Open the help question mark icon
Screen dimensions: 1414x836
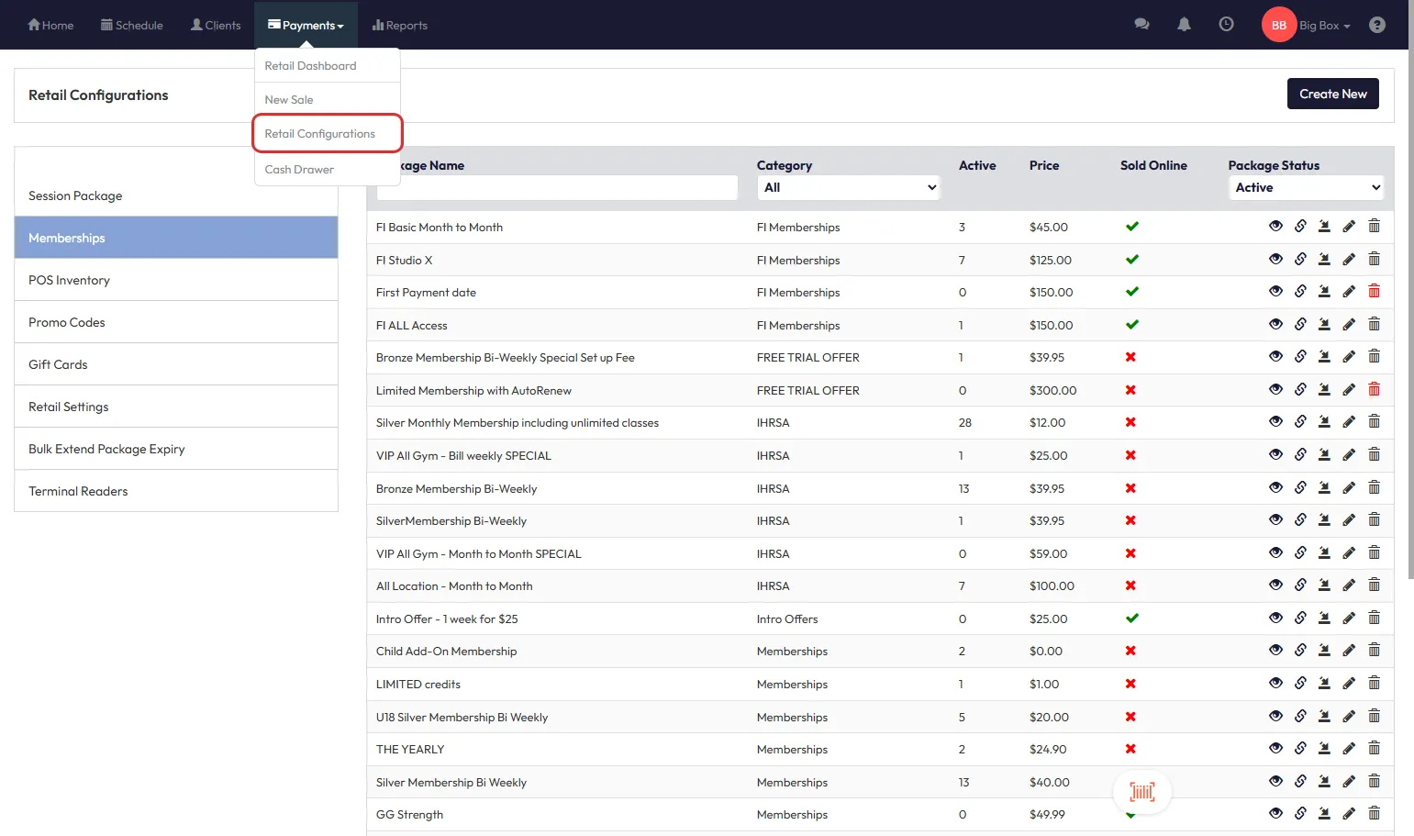(x=1376, y=25)
